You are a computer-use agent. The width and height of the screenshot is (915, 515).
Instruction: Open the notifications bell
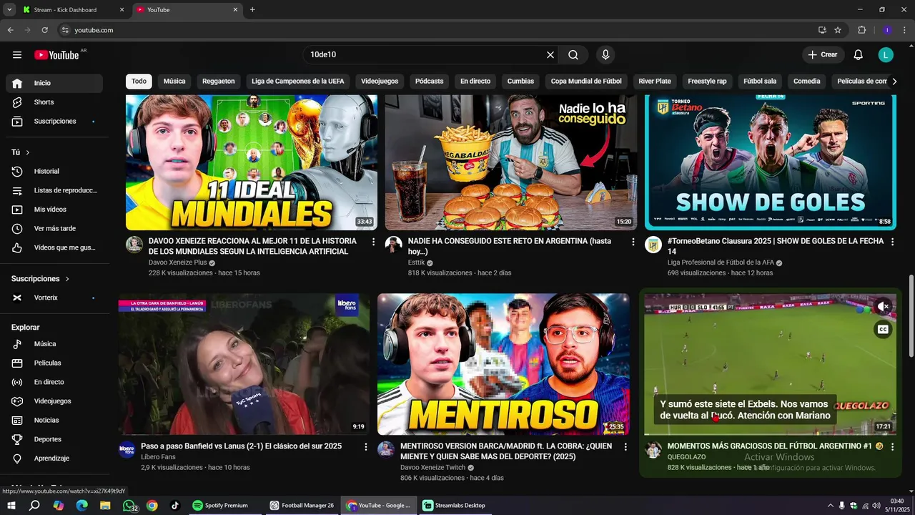point(859,55)
